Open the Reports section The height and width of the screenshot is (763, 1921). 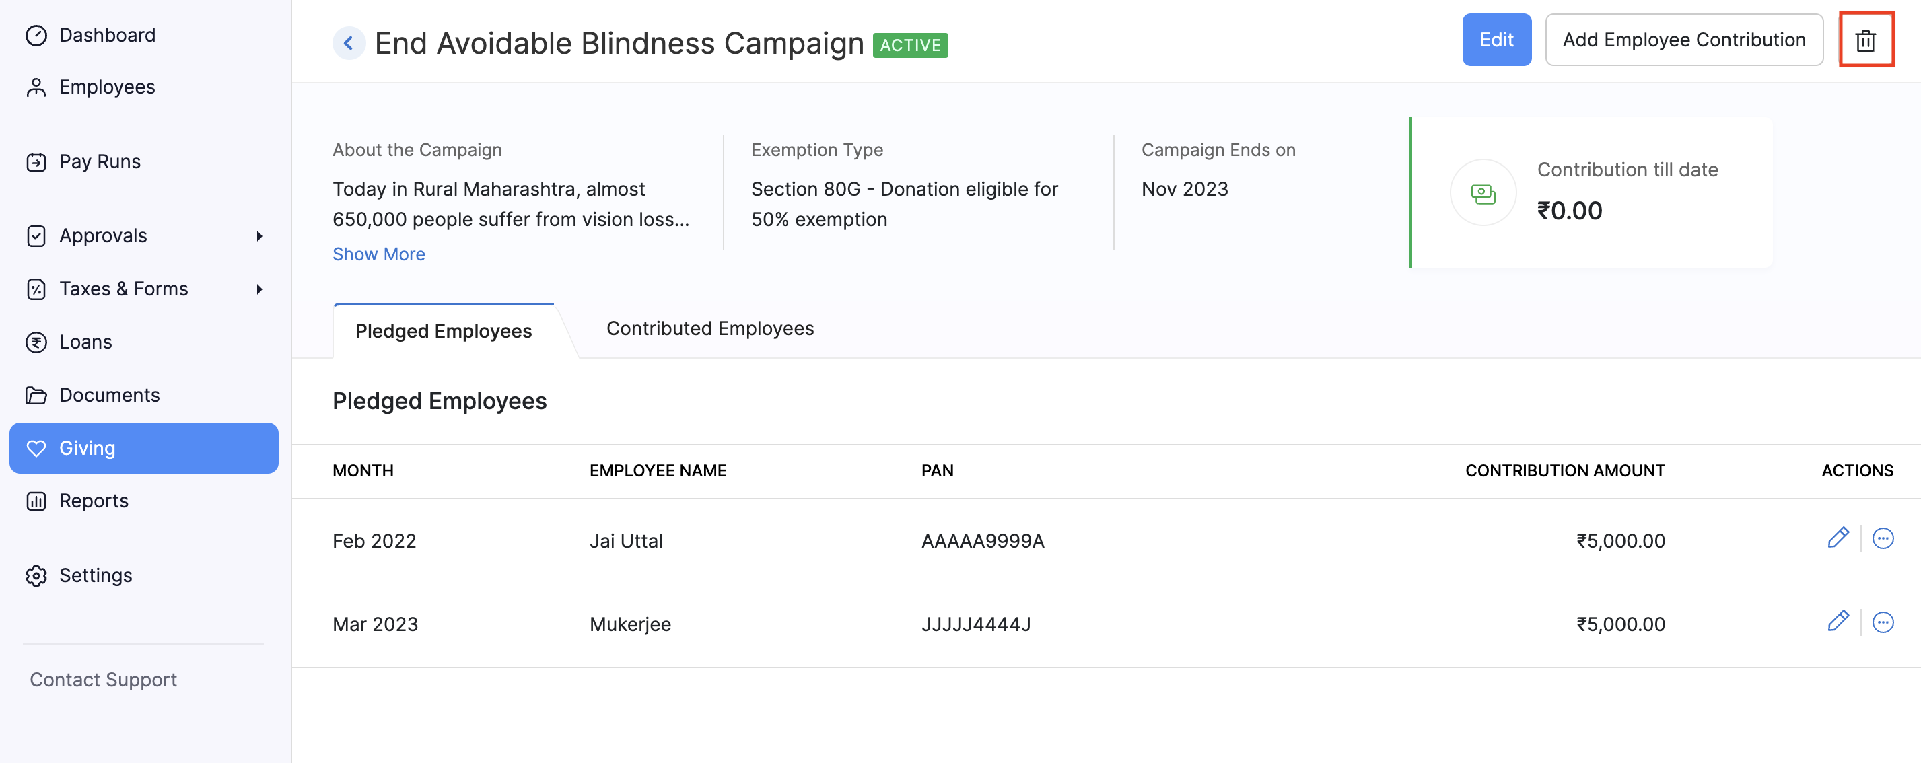click(93, 501)
